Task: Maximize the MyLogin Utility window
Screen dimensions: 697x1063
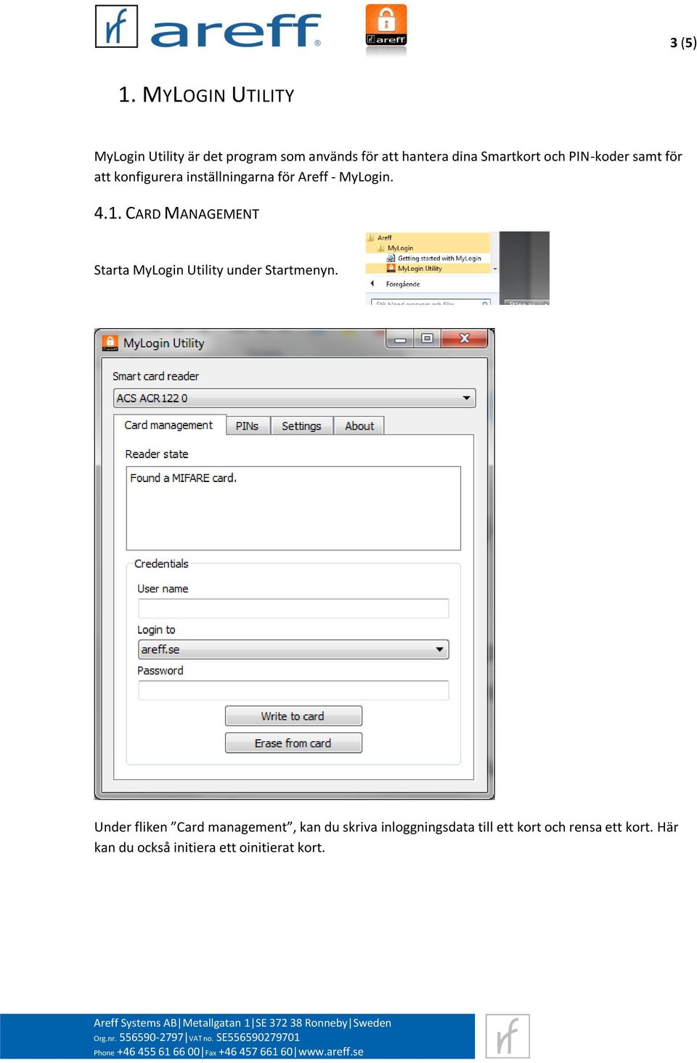Action: point(427,339)
